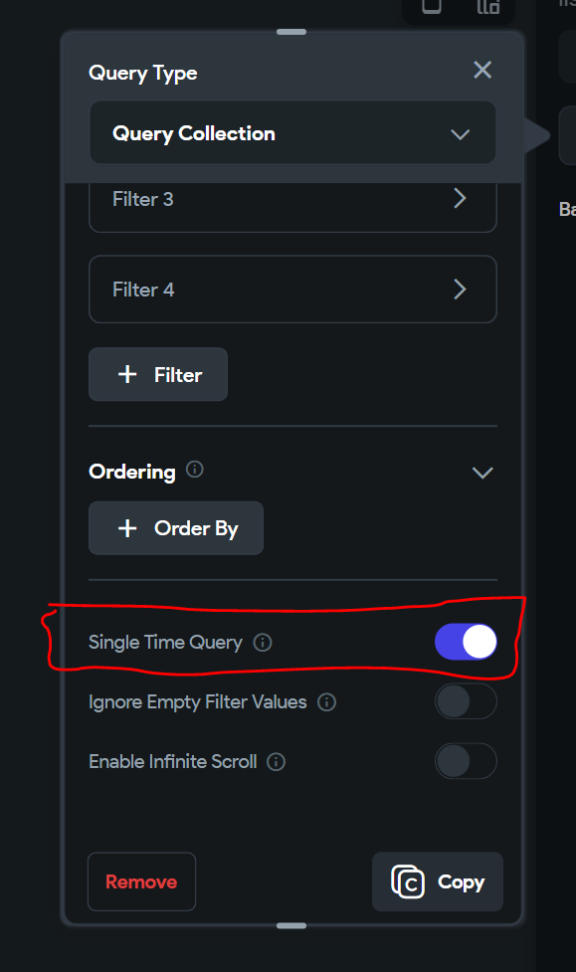
Task: Click the Remove button
Action: click(x=141, y=881)
